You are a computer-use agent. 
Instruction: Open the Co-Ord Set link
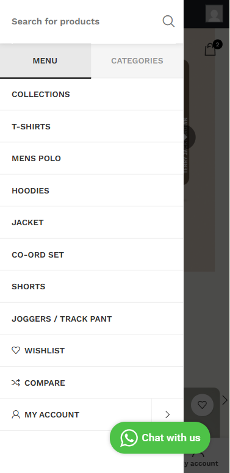coord(92,255)
